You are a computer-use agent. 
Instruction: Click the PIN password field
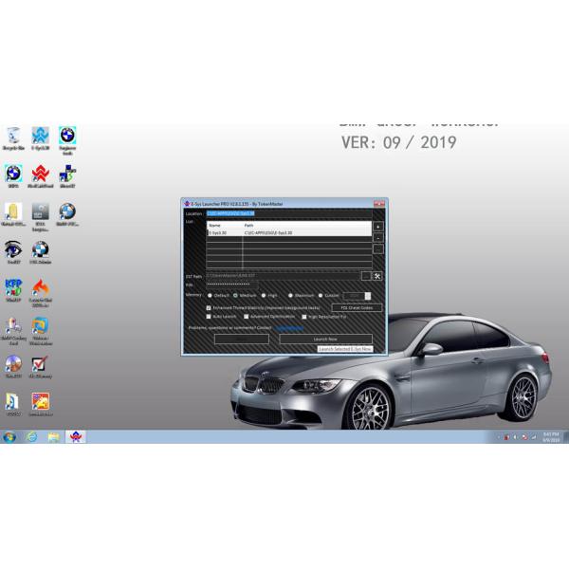pyautogui.click(x=232, y=284)
